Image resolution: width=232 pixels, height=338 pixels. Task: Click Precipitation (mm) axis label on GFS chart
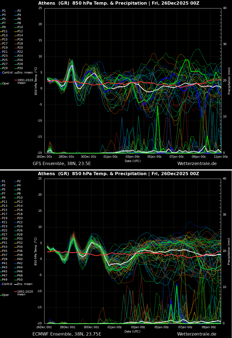pos(229,81)
